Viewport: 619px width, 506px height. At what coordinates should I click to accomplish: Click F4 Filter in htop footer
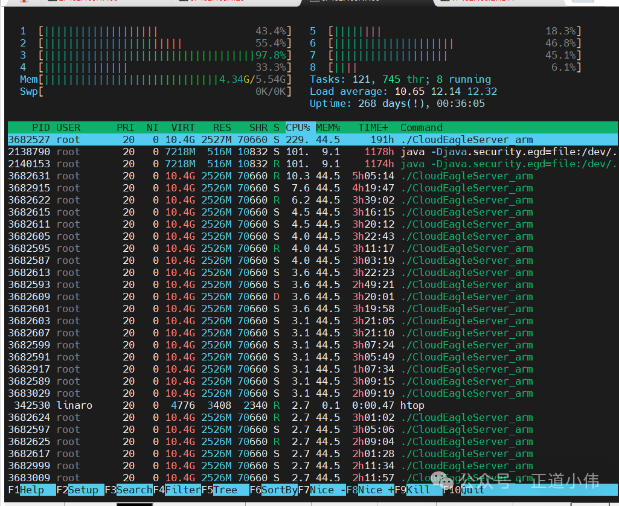click(178, 490)
